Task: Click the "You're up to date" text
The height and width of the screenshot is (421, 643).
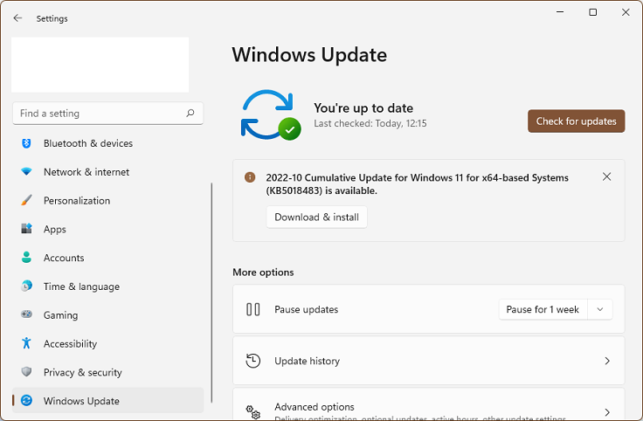Action: [363, 107]
